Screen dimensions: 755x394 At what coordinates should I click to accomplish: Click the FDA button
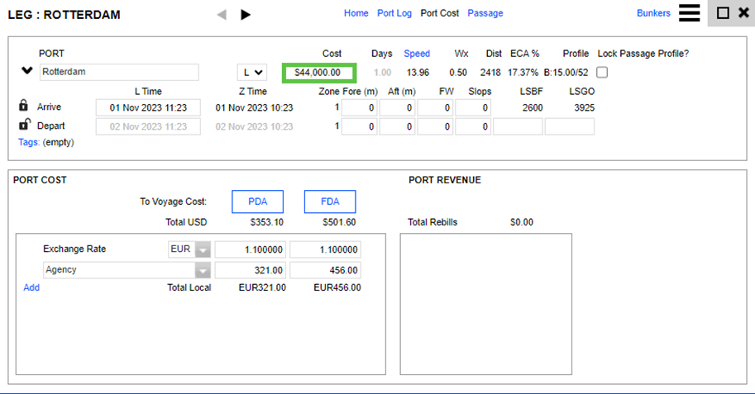pyautogui.click(x=330, y=202)
